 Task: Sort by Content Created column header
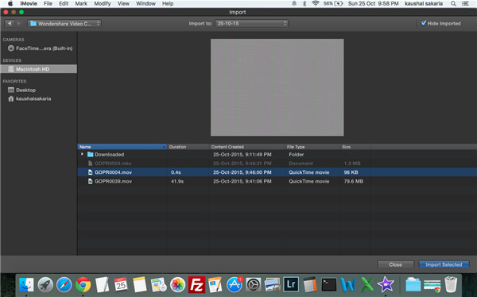[x=247, y=147]
